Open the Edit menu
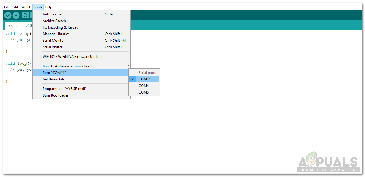The image size is (365, 177). coord(15,7)
